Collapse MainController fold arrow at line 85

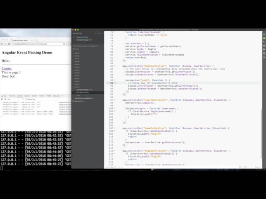(x=115, y=66)
